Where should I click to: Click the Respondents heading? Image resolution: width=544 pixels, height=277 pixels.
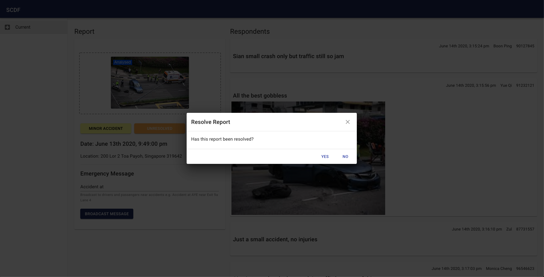point(250,31)
